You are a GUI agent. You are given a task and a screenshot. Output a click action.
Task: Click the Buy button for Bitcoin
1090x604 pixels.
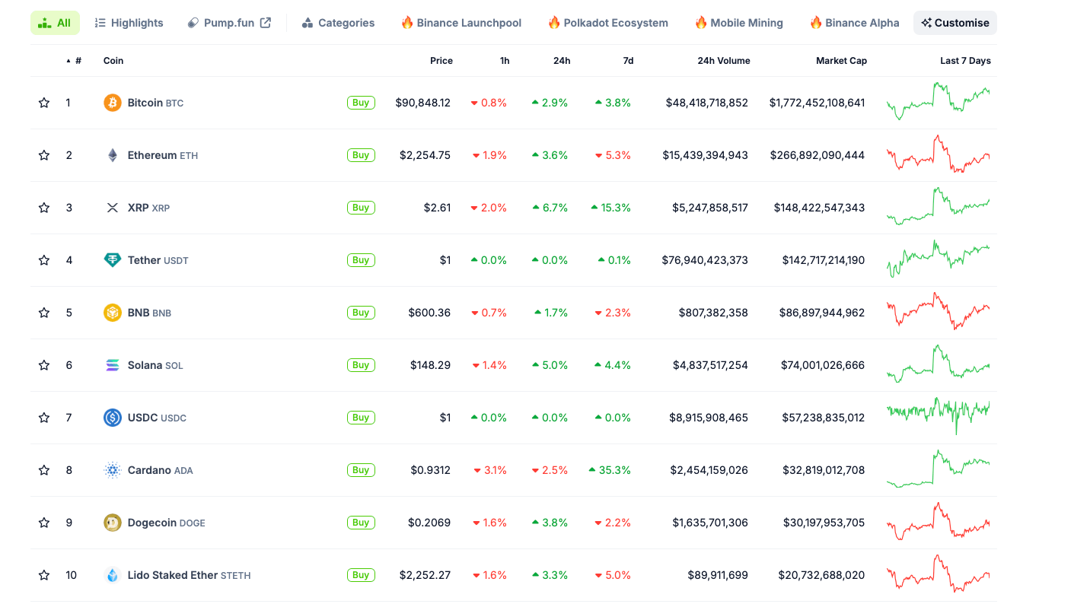coord(361,102)
